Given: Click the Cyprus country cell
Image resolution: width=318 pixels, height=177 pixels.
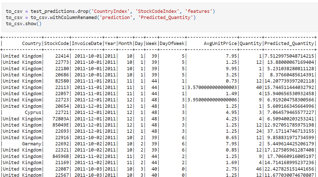Looking at the screenshot, I should pyautogui.click(x=33, y=112).
